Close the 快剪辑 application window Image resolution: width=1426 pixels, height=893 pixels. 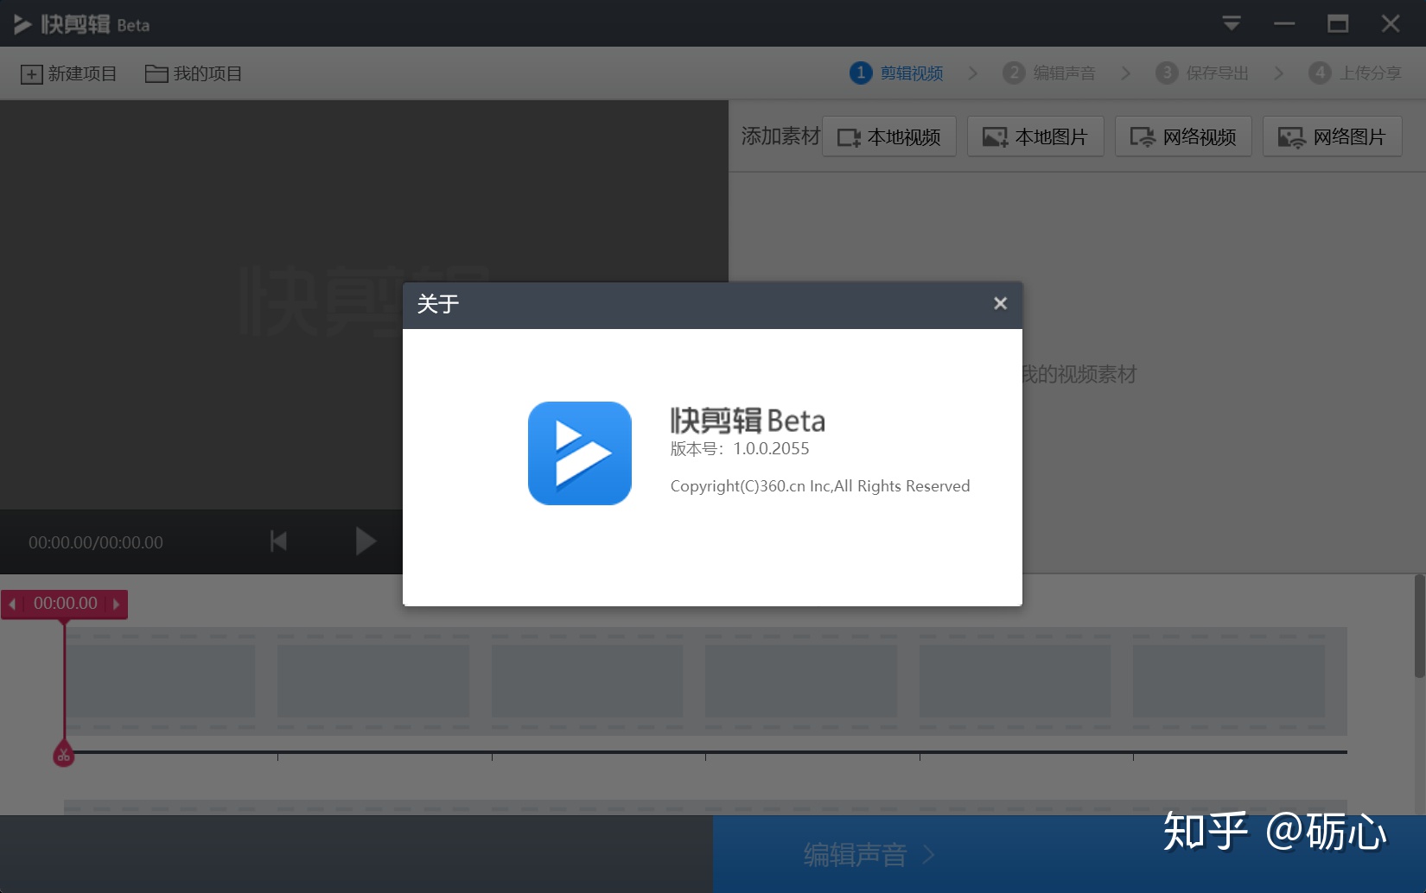1391,23
